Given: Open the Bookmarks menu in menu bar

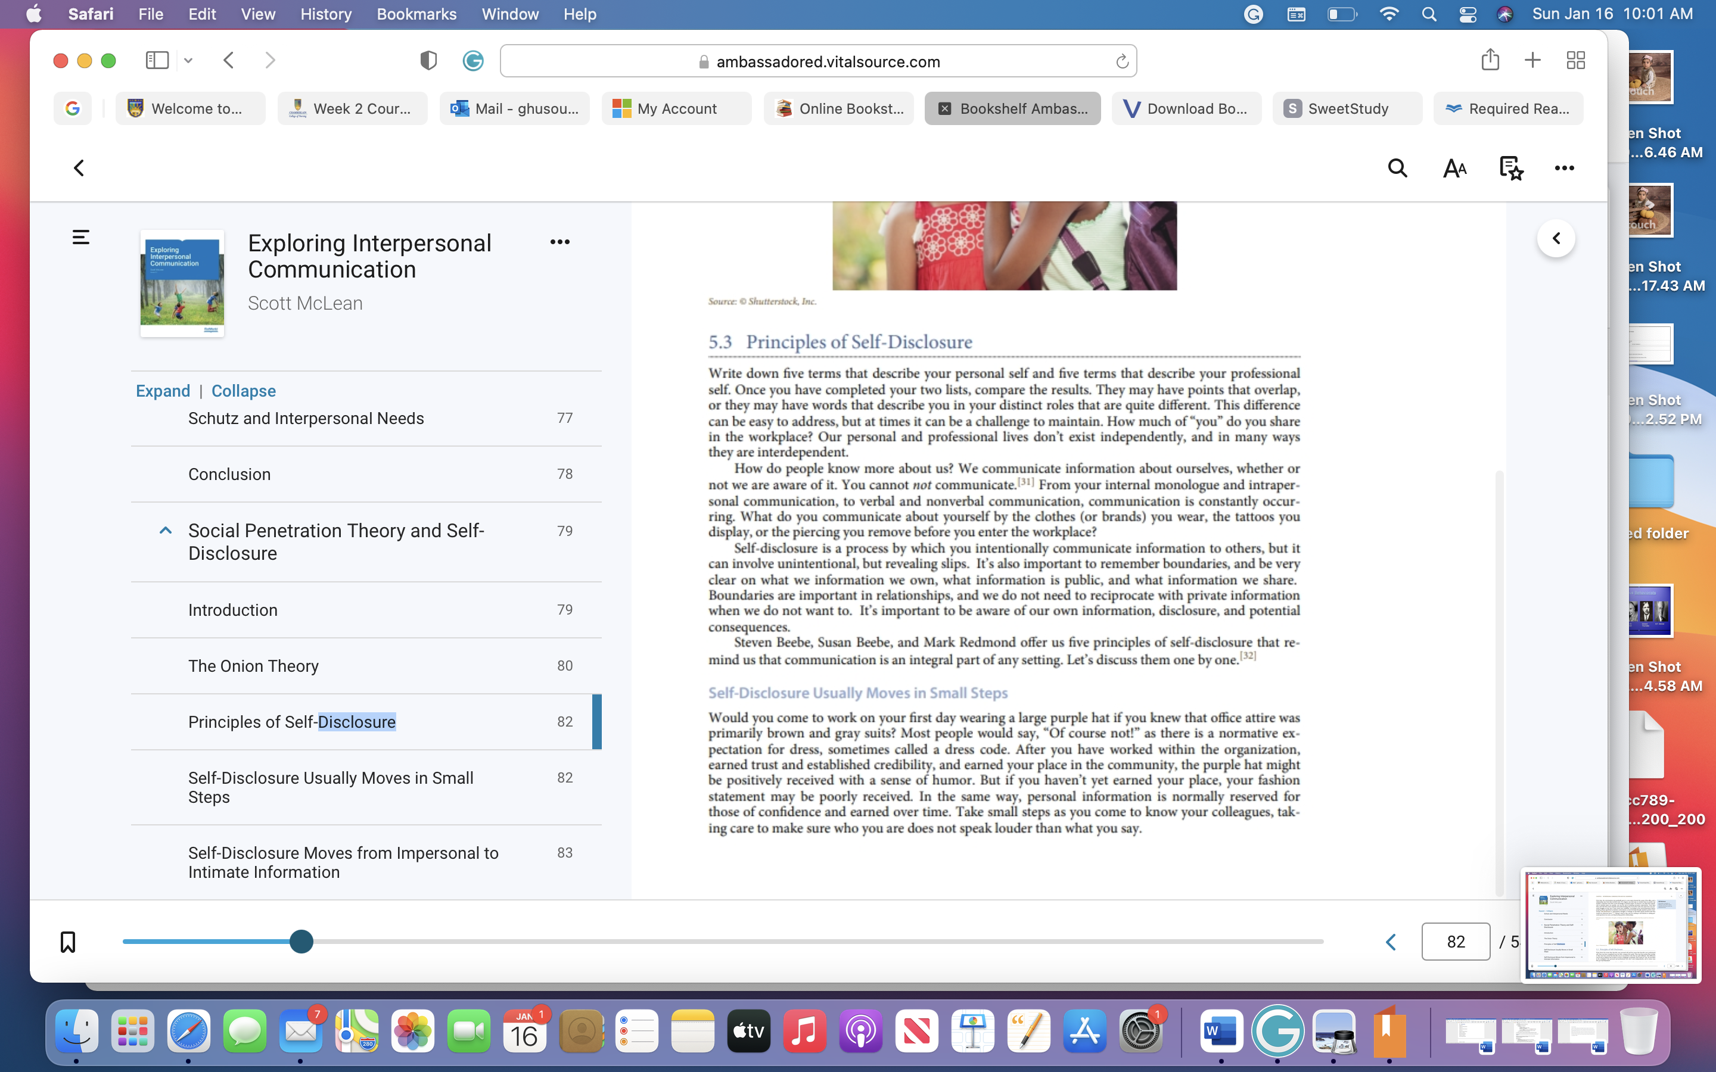Looking at the screenshot, I should (416, 14).
